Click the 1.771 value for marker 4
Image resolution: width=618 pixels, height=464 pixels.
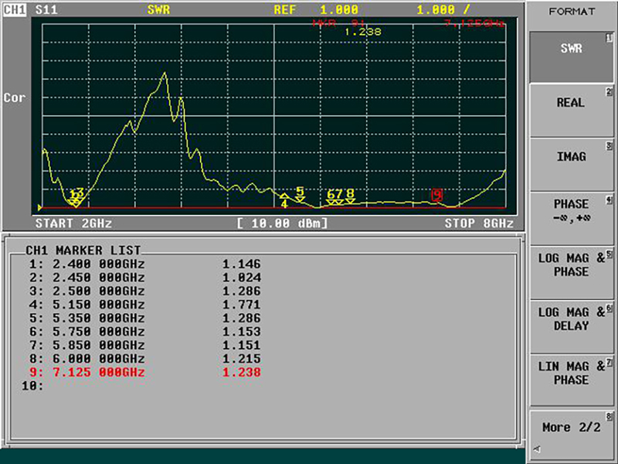coord(242,305)
